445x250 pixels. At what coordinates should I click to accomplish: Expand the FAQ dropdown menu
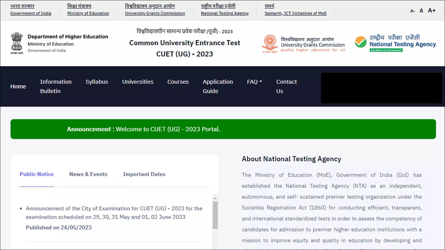coord(254,82)
